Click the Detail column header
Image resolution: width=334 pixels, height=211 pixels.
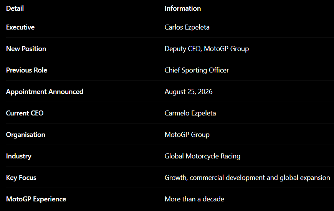[15, 8]
